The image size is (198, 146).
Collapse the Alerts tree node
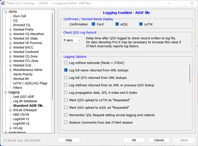(x=6, y=12)
